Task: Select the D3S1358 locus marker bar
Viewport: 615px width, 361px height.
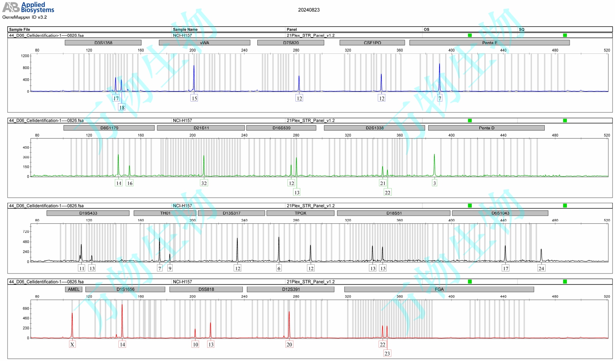Action: (103, 43)
